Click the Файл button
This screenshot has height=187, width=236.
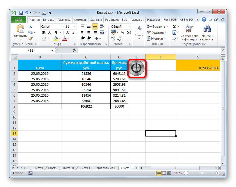coord(19,20)
